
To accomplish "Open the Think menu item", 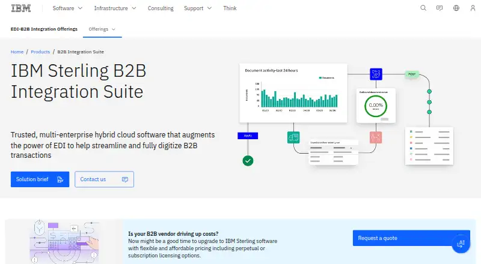I will (x=230, y=8).
